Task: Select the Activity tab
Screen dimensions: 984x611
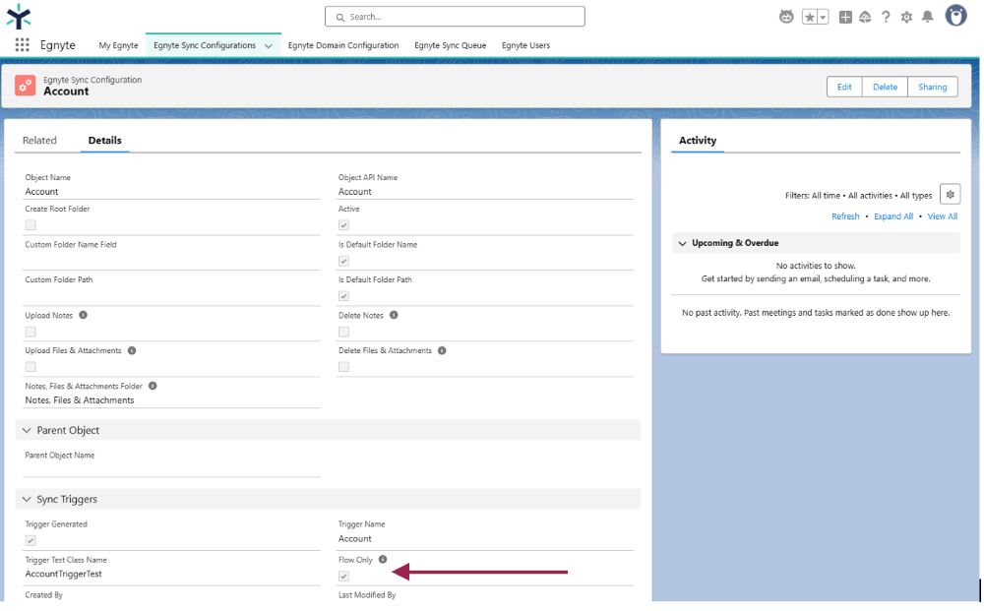Action: pyautogui.click(x=698, y=141)
